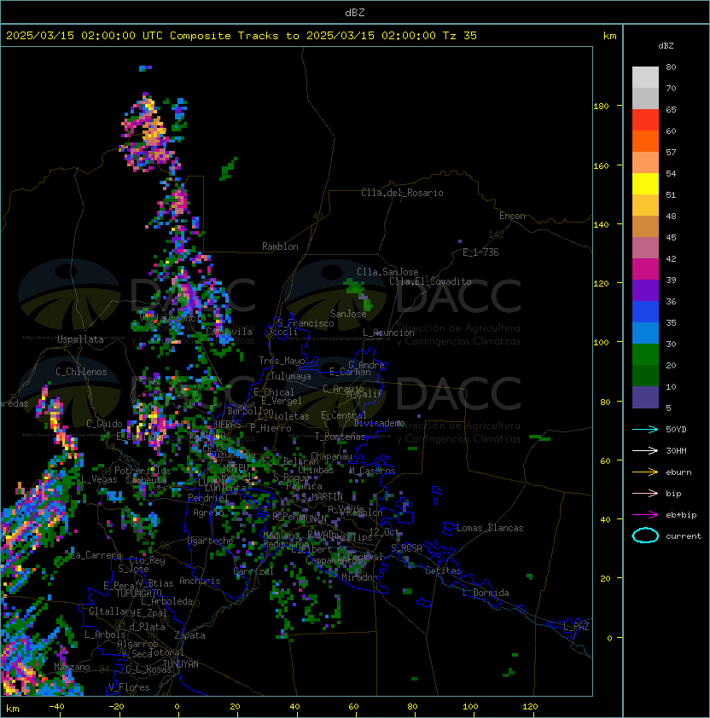This screenshot has height=718, width=710.
Task: Click the 'Uspallata' map label
Action: tap(80, 339)
